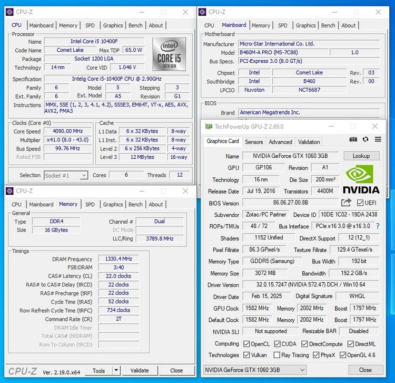The image size is (395, 383).
Task: Close the CPU-Z Mainboard window with X
Action: pyautogui.click(x=378, y=12)
